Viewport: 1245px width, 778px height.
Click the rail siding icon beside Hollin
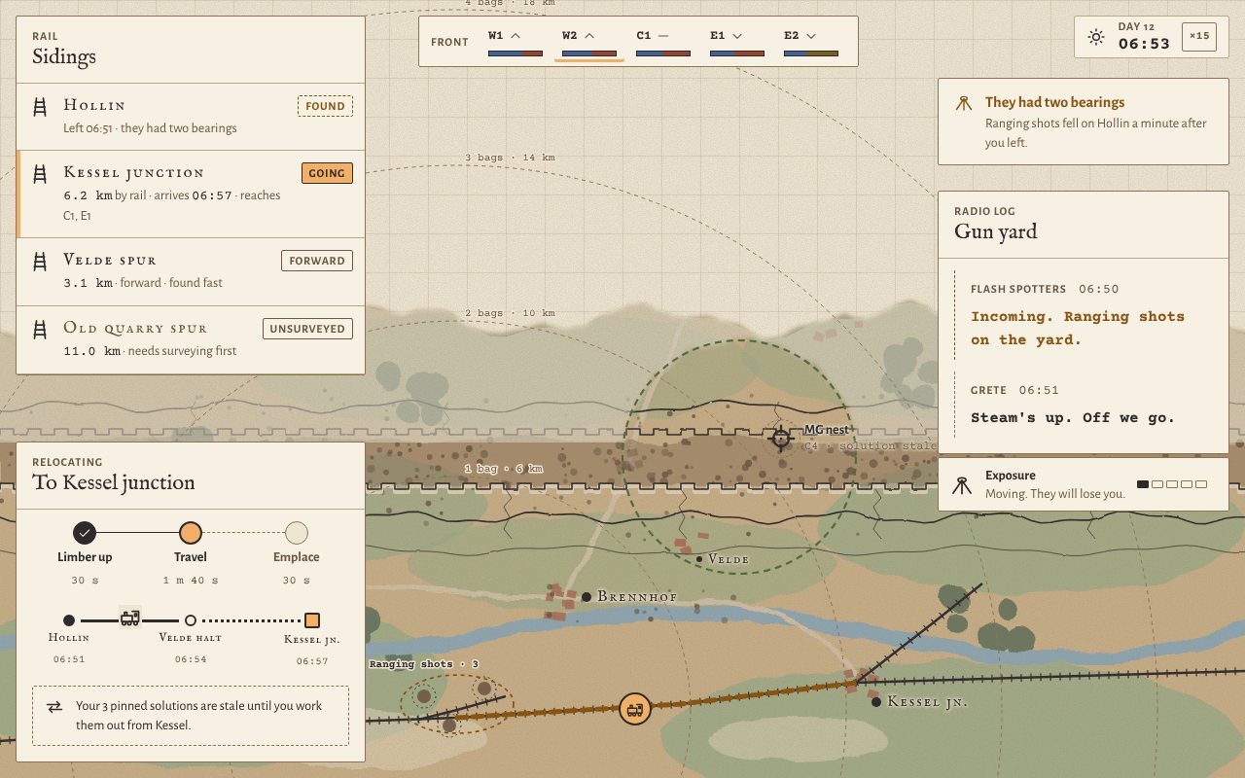[41, 106]
